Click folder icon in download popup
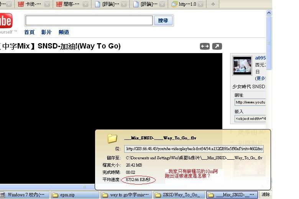Image resolution: width=299 pixels, height=199 pixels. point(112,138)
